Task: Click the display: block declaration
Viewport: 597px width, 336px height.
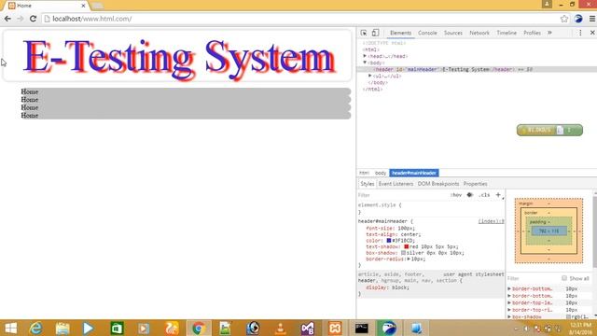Action: 387,287
